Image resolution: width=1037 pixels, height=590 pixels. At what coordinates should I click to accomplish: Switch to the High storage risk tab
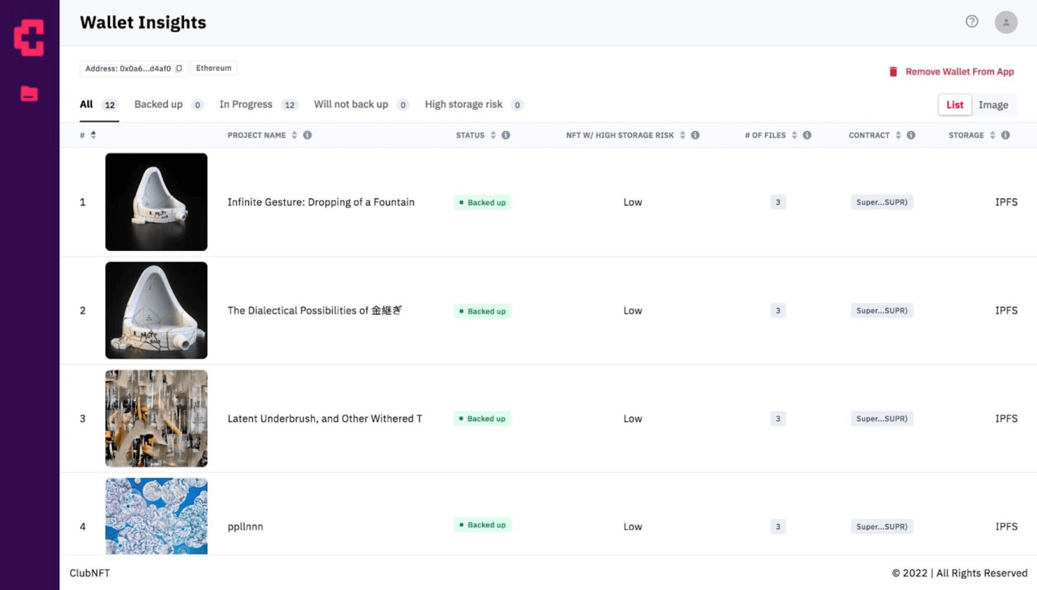tap(474, 105)
